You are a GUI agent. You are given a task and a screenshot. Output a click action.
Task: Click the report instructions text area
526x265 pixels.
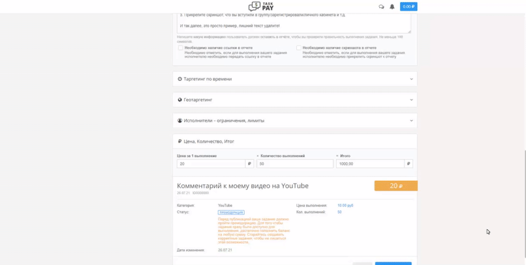click(x=294, y=23)
